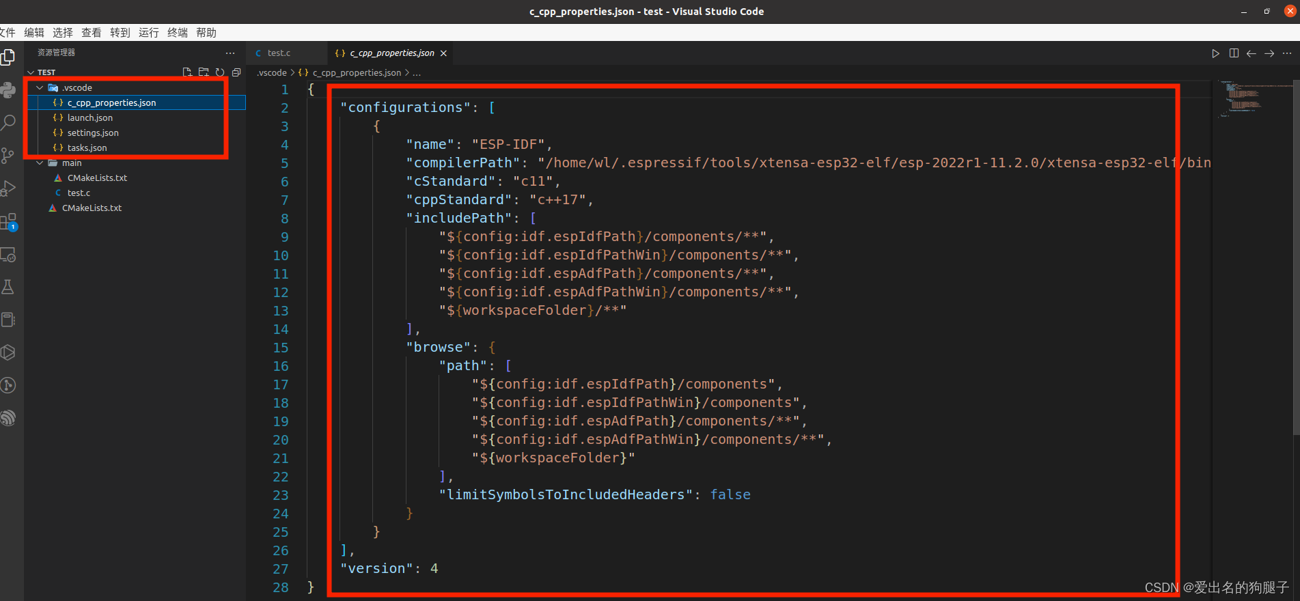Screen dimensions: 1300x601
Task: Click the false value on line 23
Action: [730, 494]
